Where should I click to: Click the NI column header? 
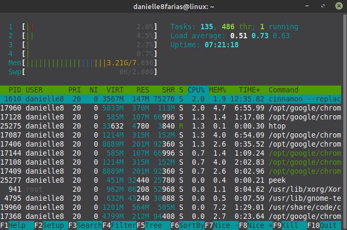click(x=94, y=90)
